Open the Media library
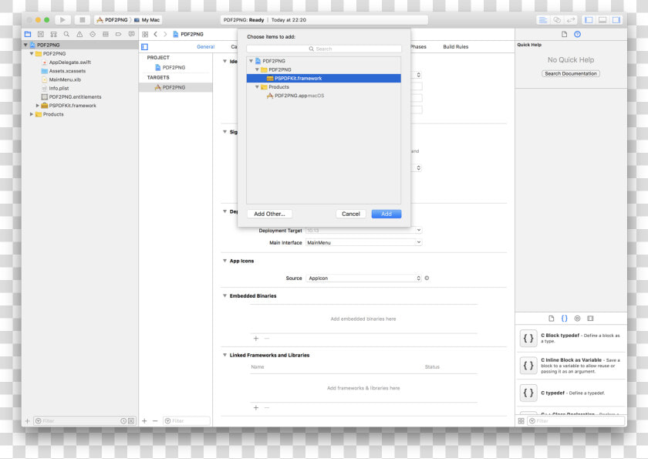 click(590, 318)
